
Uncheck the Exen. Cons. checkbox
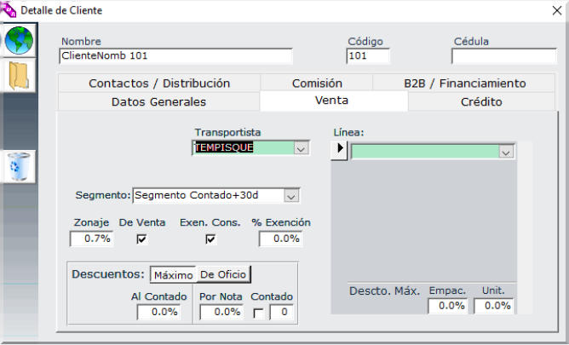(x=210, y=239)
